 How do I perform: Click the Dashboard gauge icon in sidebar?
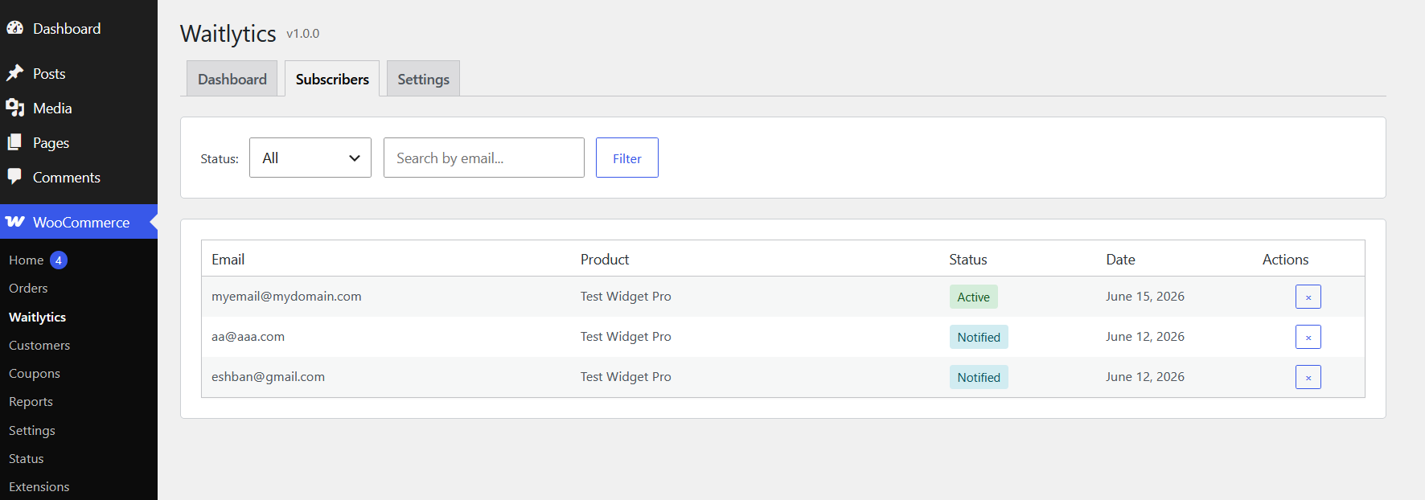point(14,28)
